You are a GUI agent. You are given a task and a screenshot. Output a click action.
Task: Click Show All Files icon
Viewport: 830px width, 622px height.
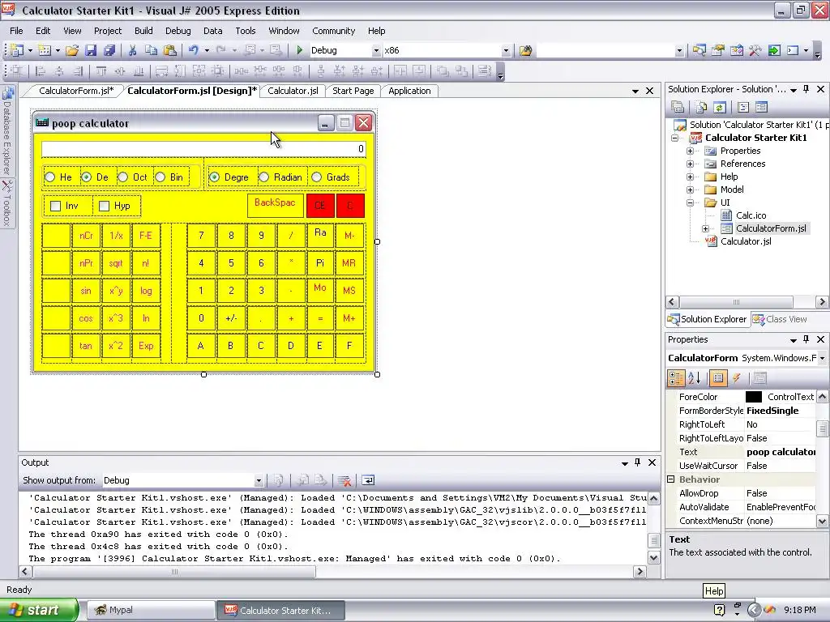(x=701, y=108)
